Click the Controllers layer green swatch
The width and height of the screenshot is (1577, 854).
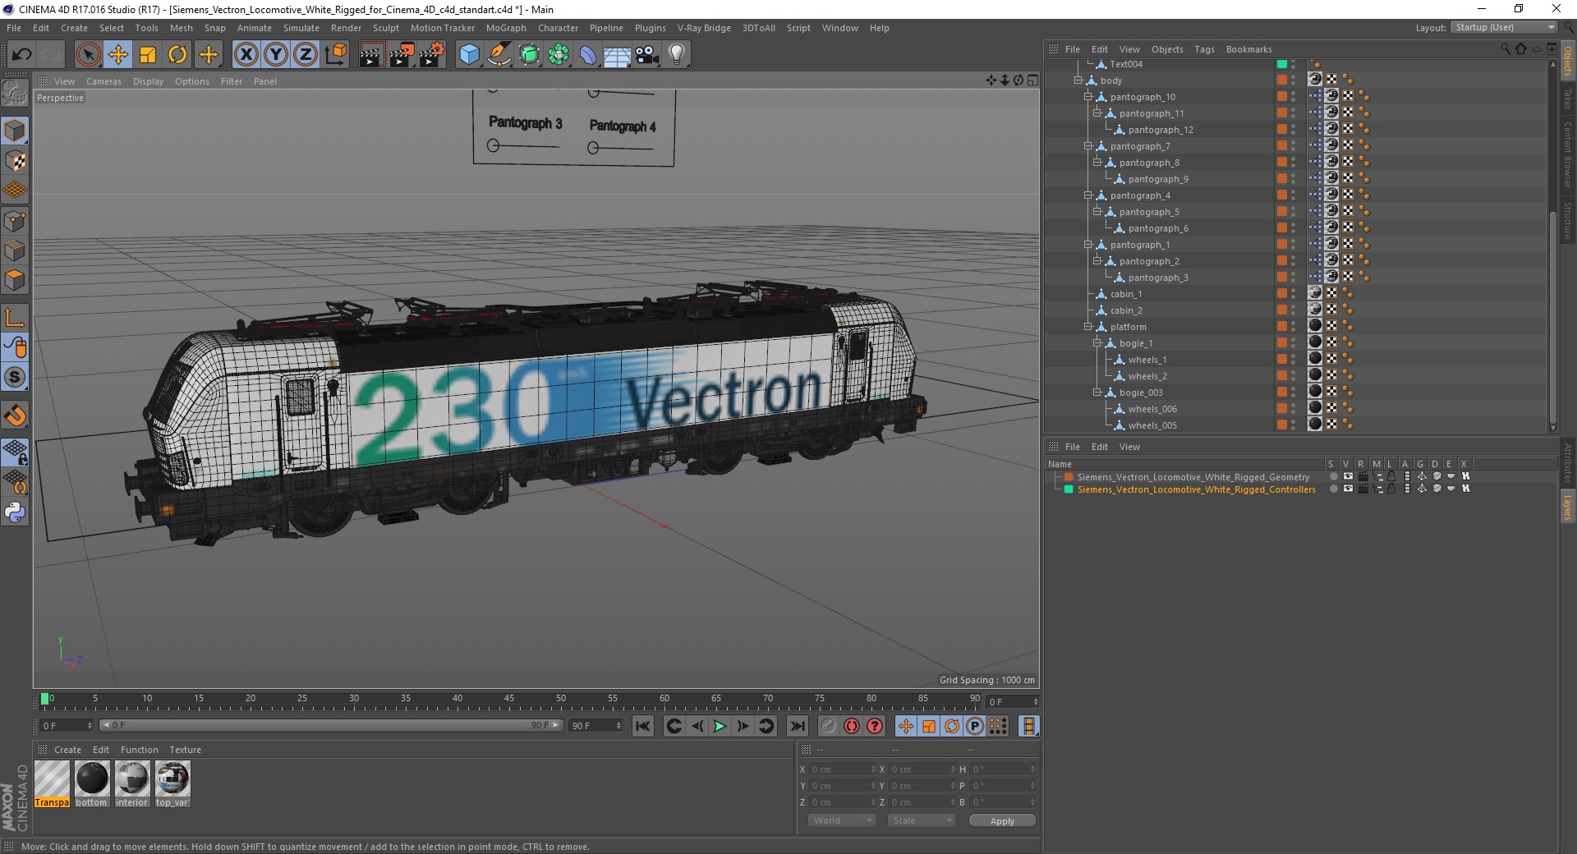point(1069,489)
